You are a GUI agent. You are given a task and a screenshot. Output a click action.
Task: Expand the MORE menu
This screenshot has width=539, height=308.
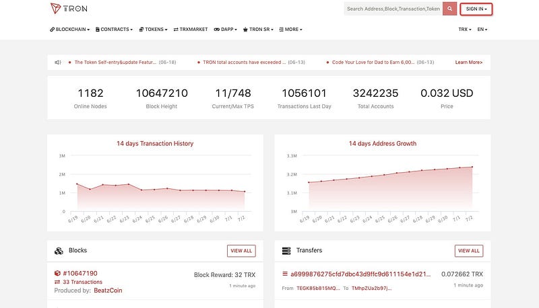click(x=291, y=30)
